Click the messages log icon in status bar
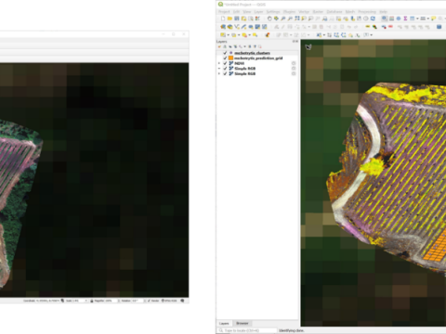The width and height of the screenshot is (446, 334). (x=183, y=301)
